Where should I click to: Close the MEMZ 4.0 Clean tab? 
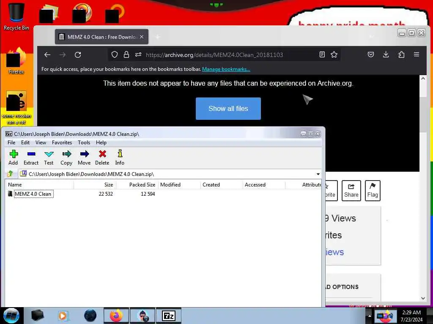point(142,37)
